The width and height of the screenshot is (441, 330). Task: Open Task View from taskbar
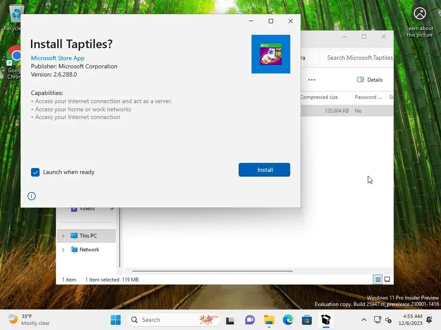[230, 320]
